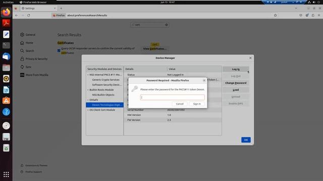323x181 pixels.
Task: Click the FW Version row
Action: point(173,120)
